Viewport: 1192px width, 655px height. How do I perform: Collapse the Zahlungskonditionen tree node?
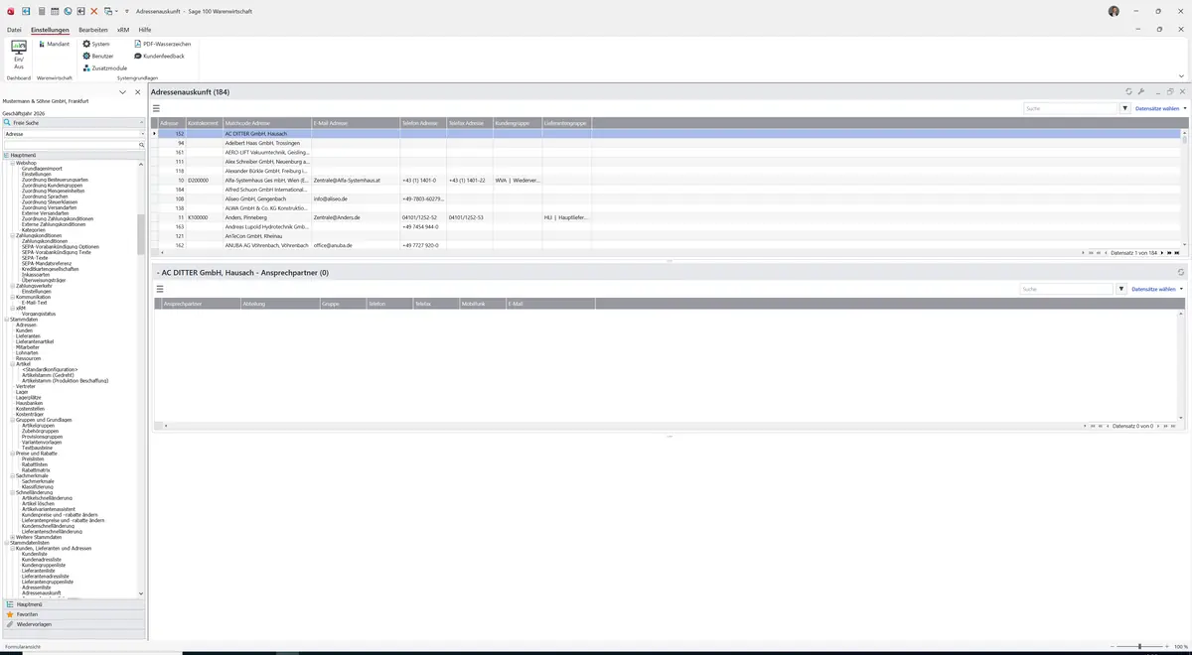click(x=13, y=235)
